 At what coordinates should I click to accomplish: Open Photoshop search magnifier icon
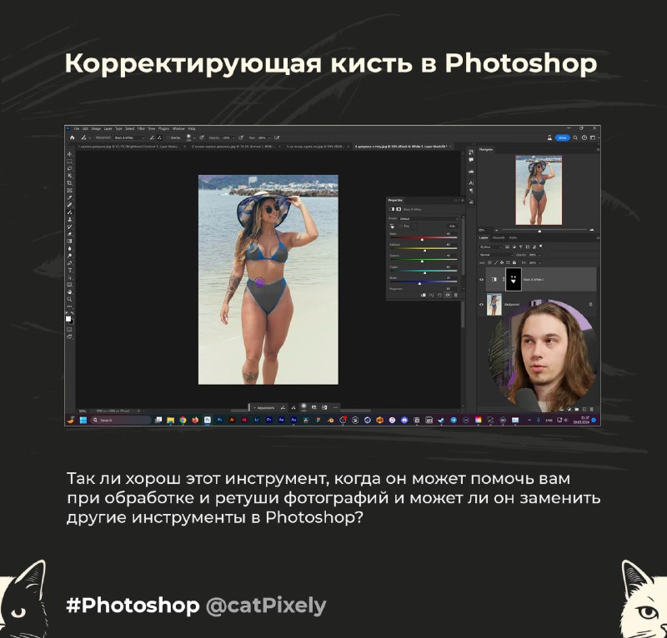575,137
